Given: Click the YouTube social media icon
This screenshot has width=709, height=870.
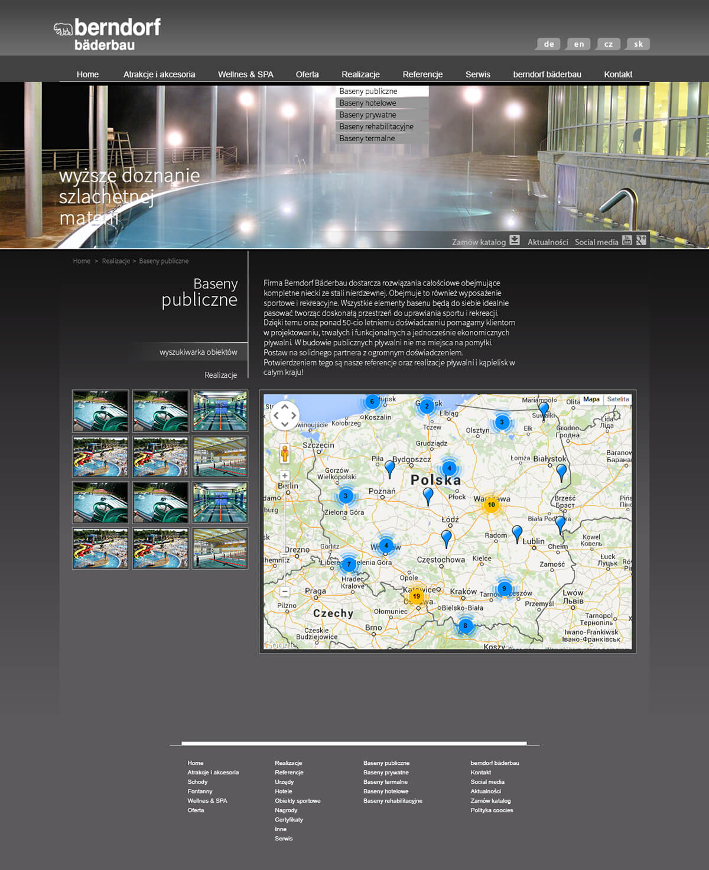Looking at the screenshot, I should click(x=627, y=240).
